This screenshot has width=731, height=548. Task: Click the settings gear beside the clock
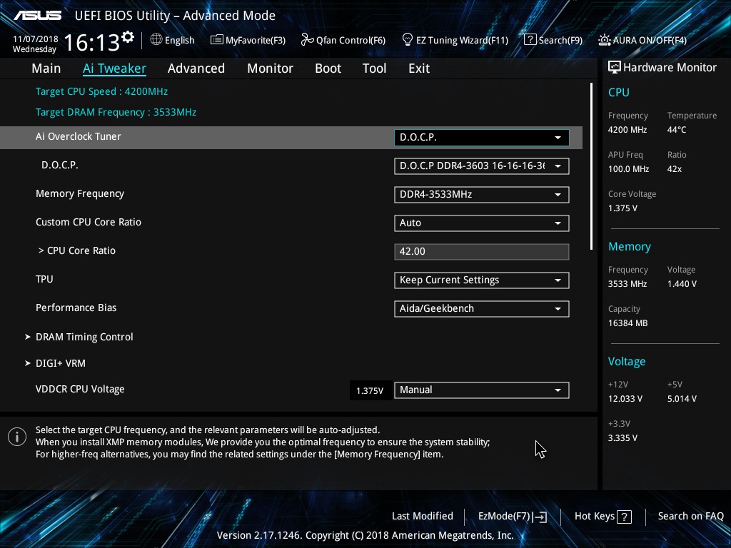click(128, 37)
